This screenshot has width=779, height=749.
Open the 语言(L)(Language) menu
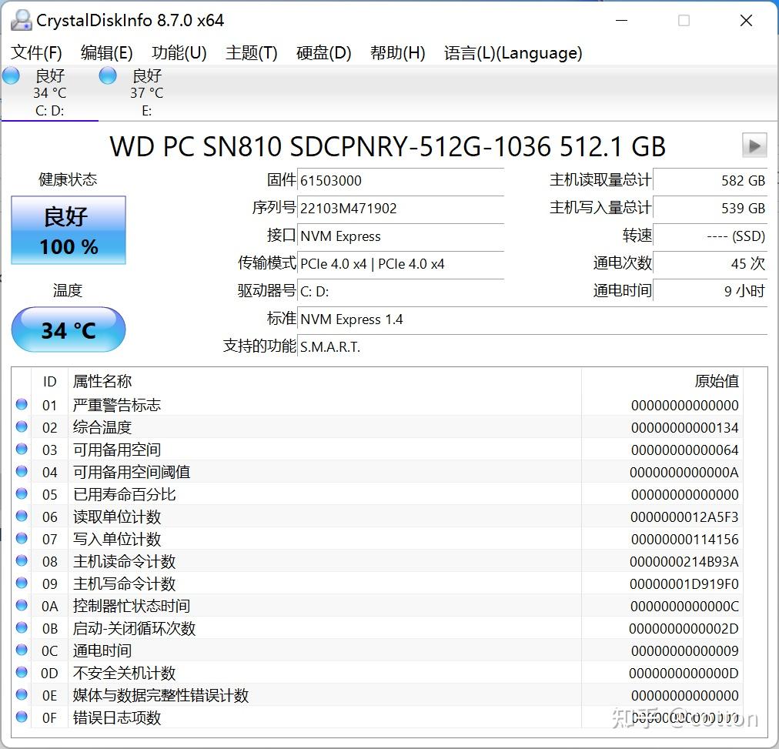[x=513, y=53]
